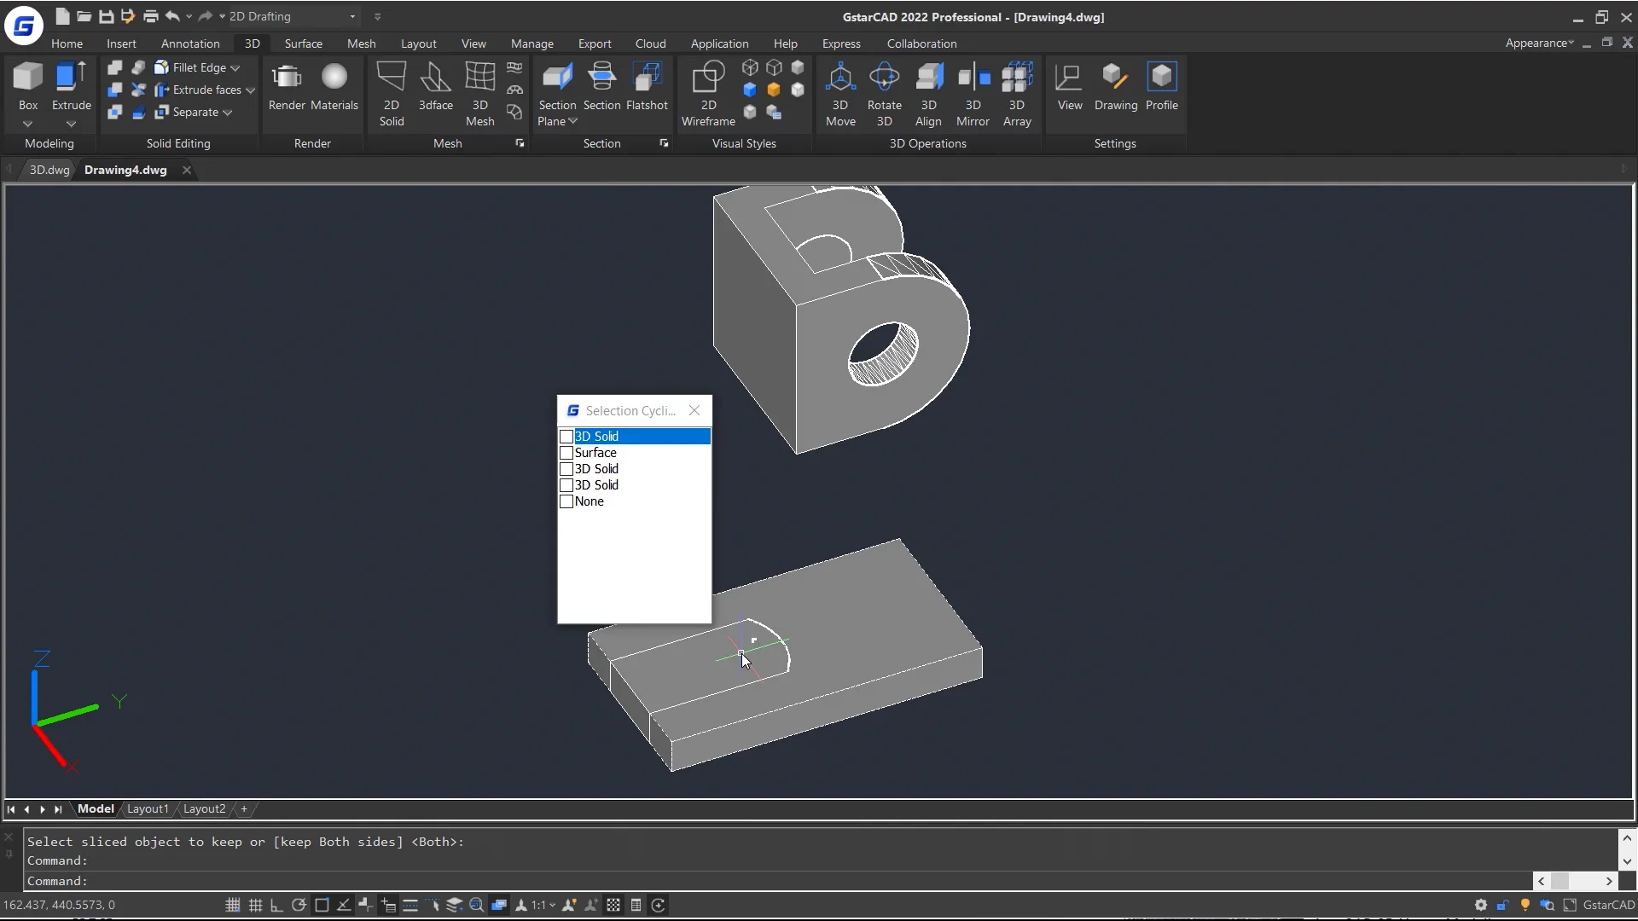
Task: Open the Surface ribbon tab
Action: (303, 43)
